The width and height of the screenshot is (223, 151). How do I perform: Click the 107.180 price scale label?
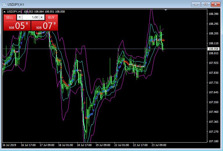click(x=213, y=141)
